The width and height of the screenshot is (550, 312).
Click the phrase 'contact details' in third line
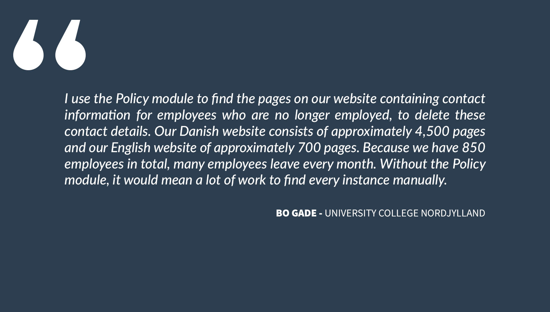pos(108,131)
